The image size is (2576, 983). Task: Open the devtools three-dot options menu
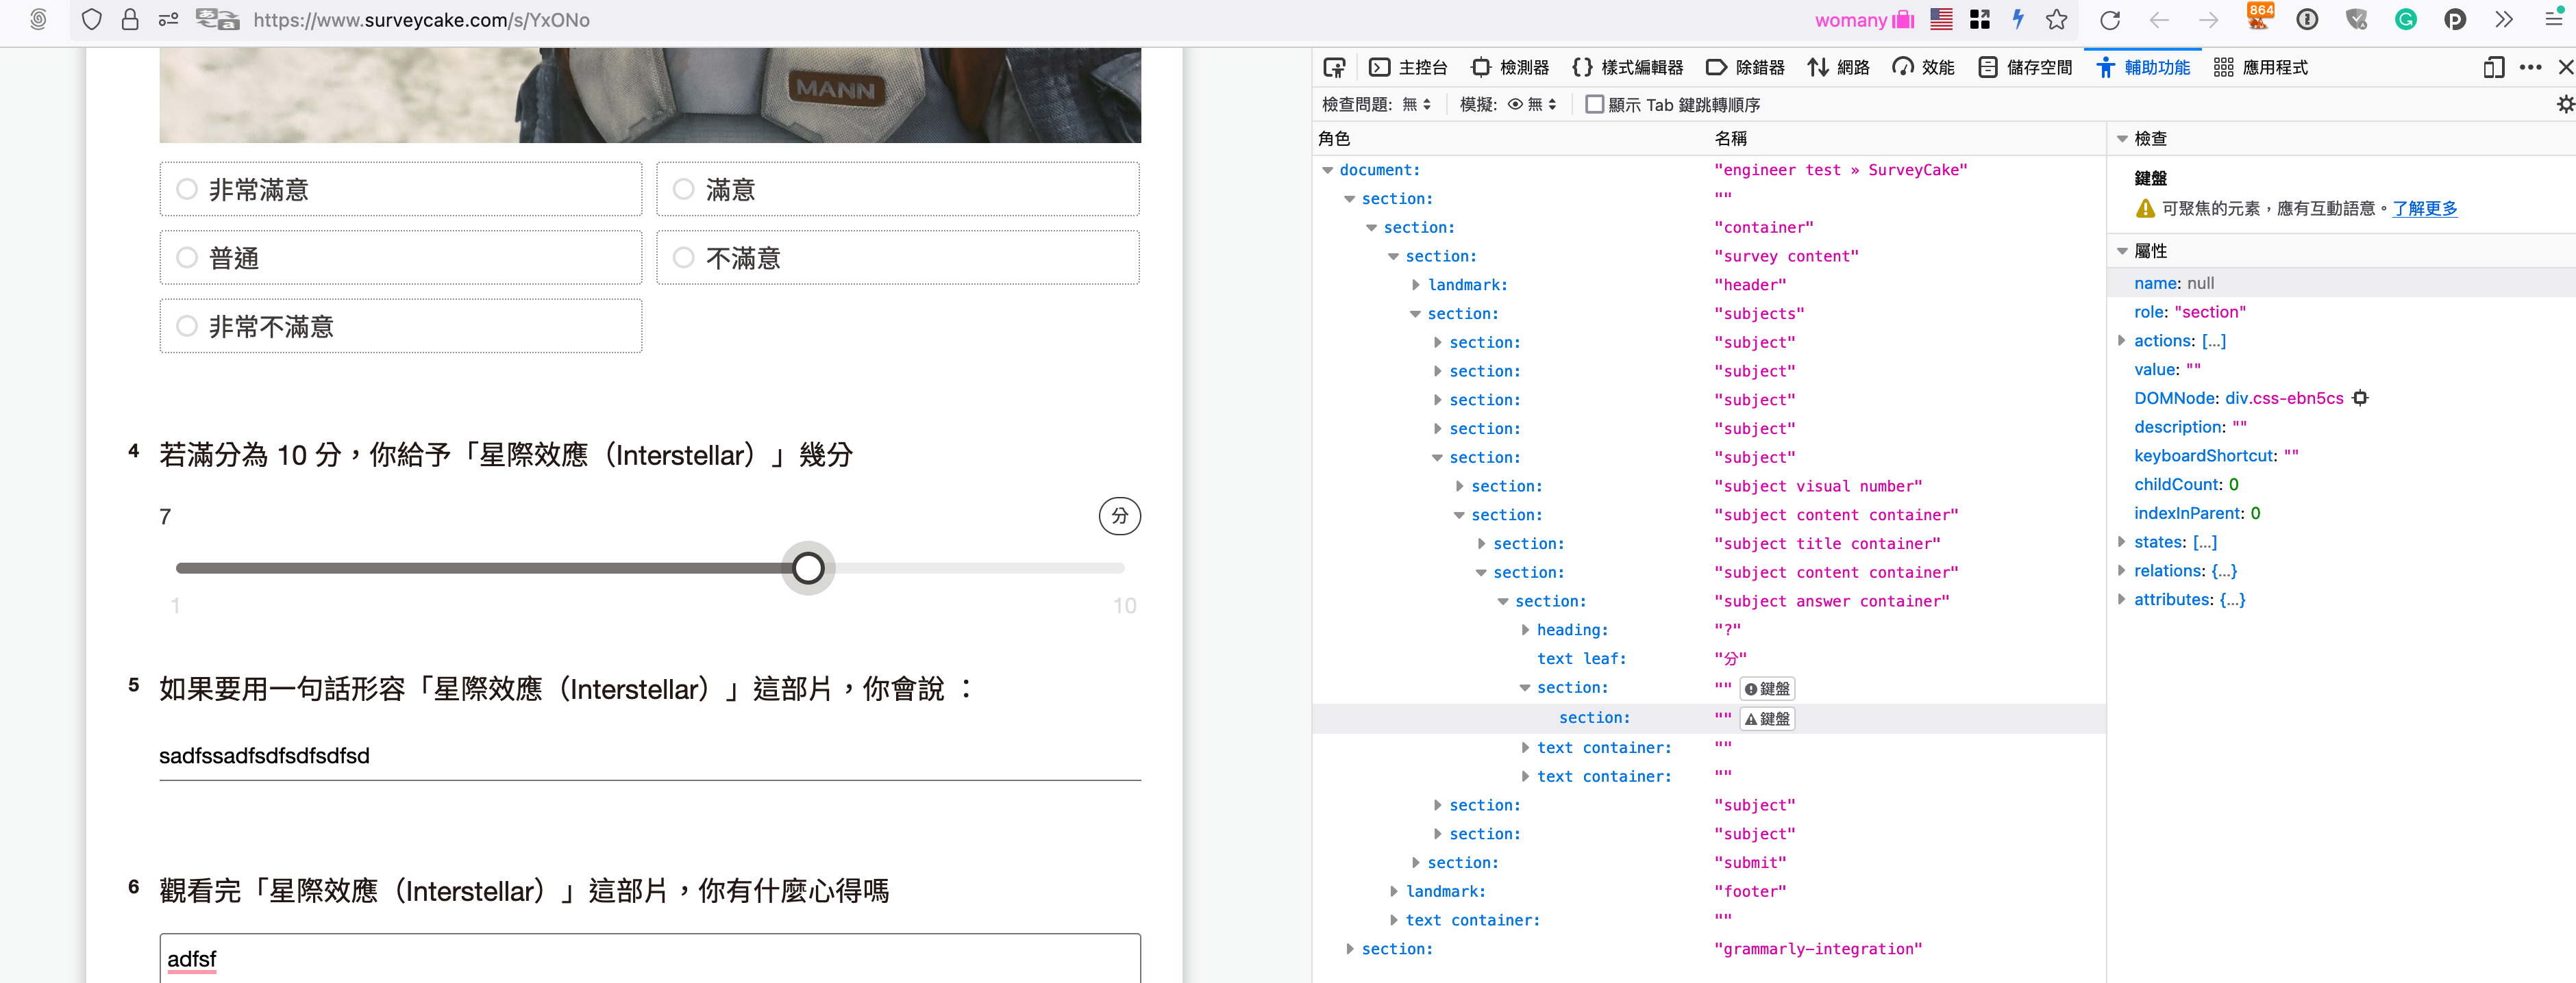[2530, 67]
